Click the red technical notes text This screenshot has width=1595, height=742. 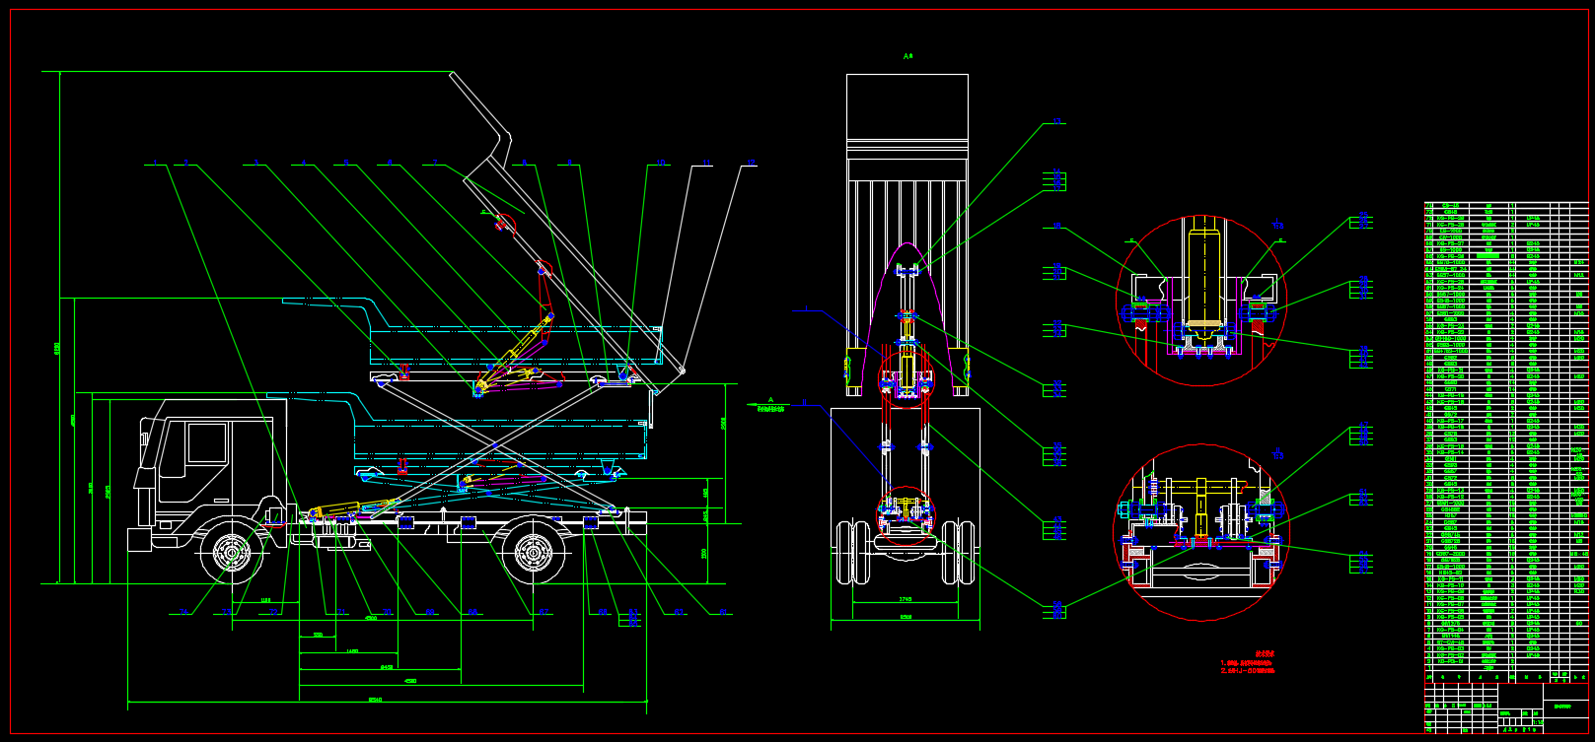click(1248, 663)
